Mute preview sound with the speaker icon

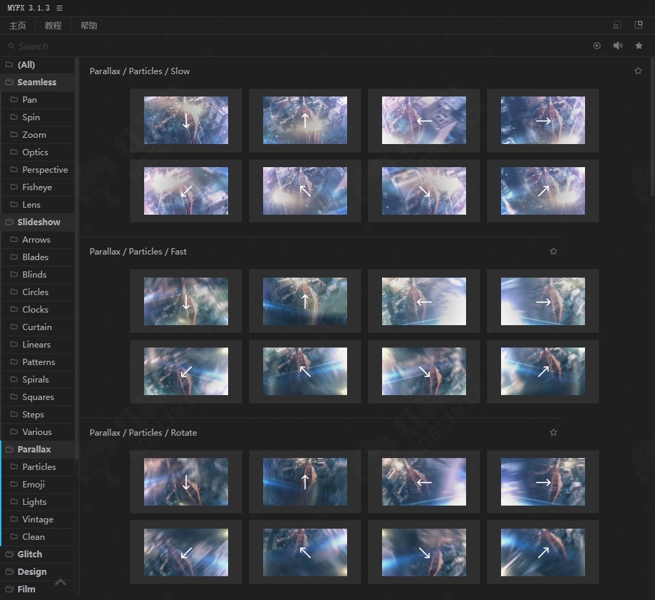(618, 45)
